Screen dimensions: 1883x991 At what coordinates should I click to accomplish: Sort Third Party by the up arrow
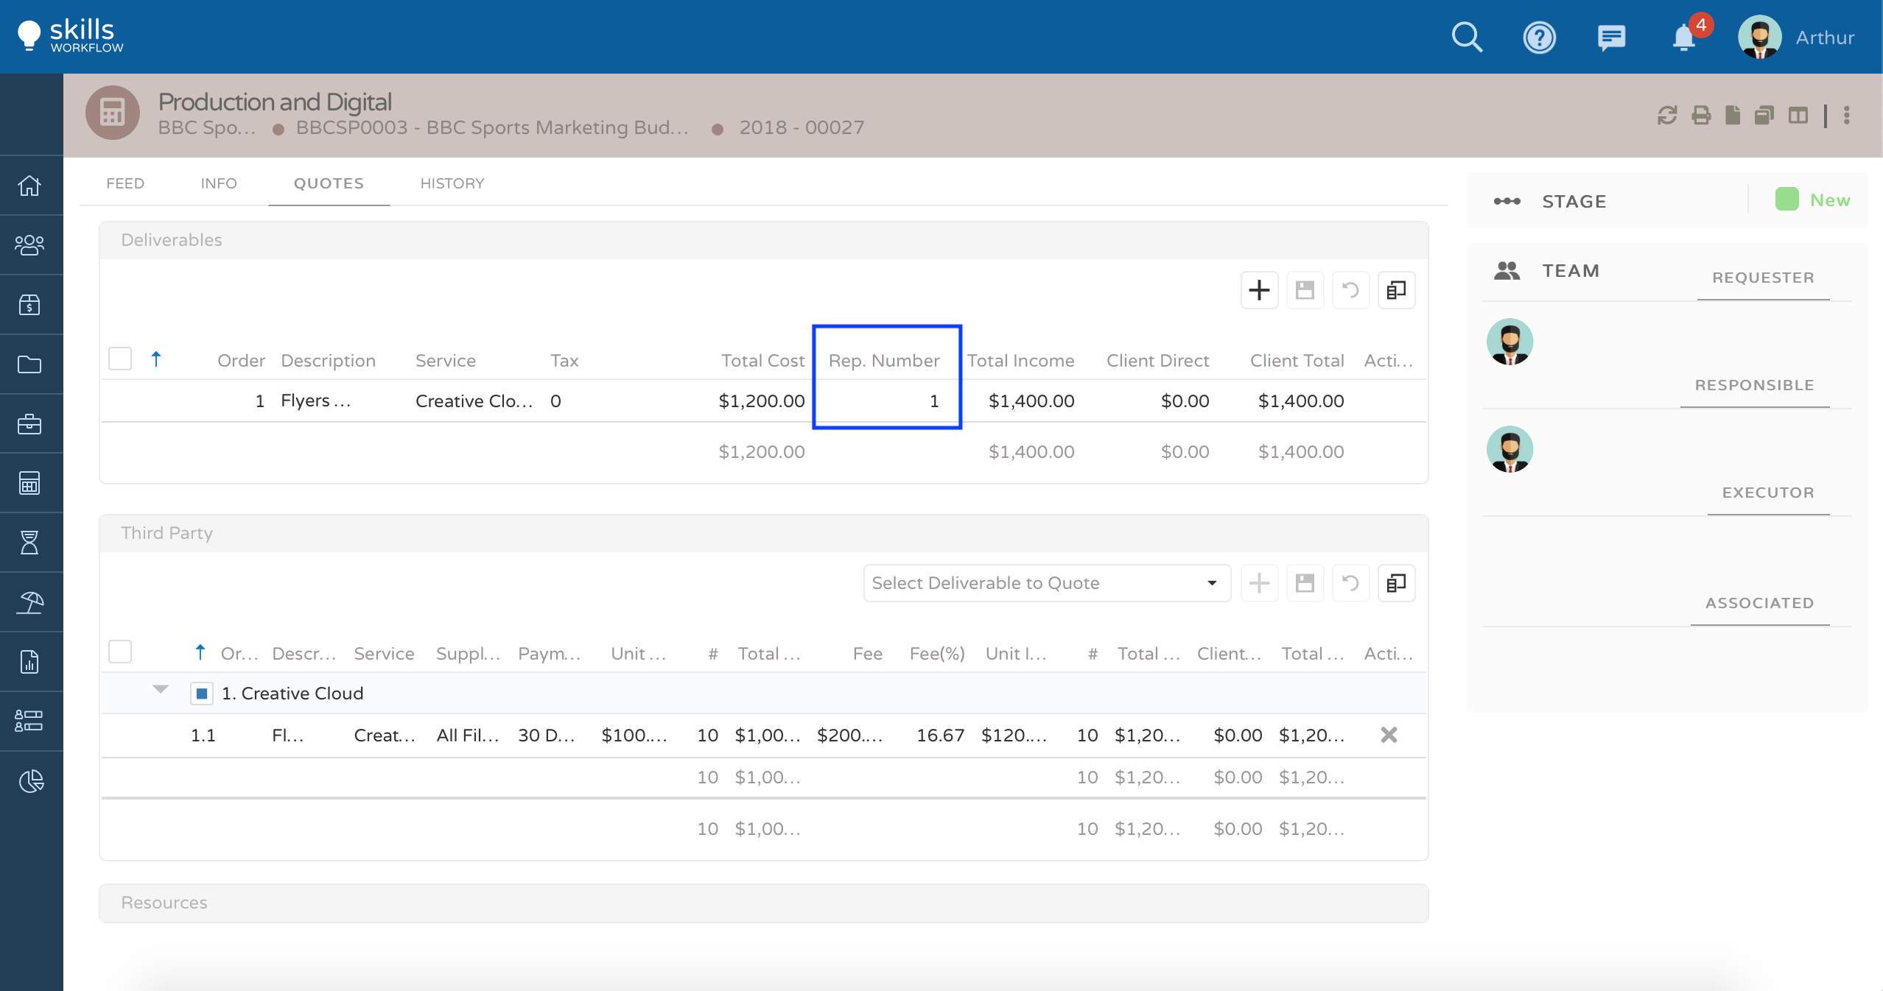(200, 652)
